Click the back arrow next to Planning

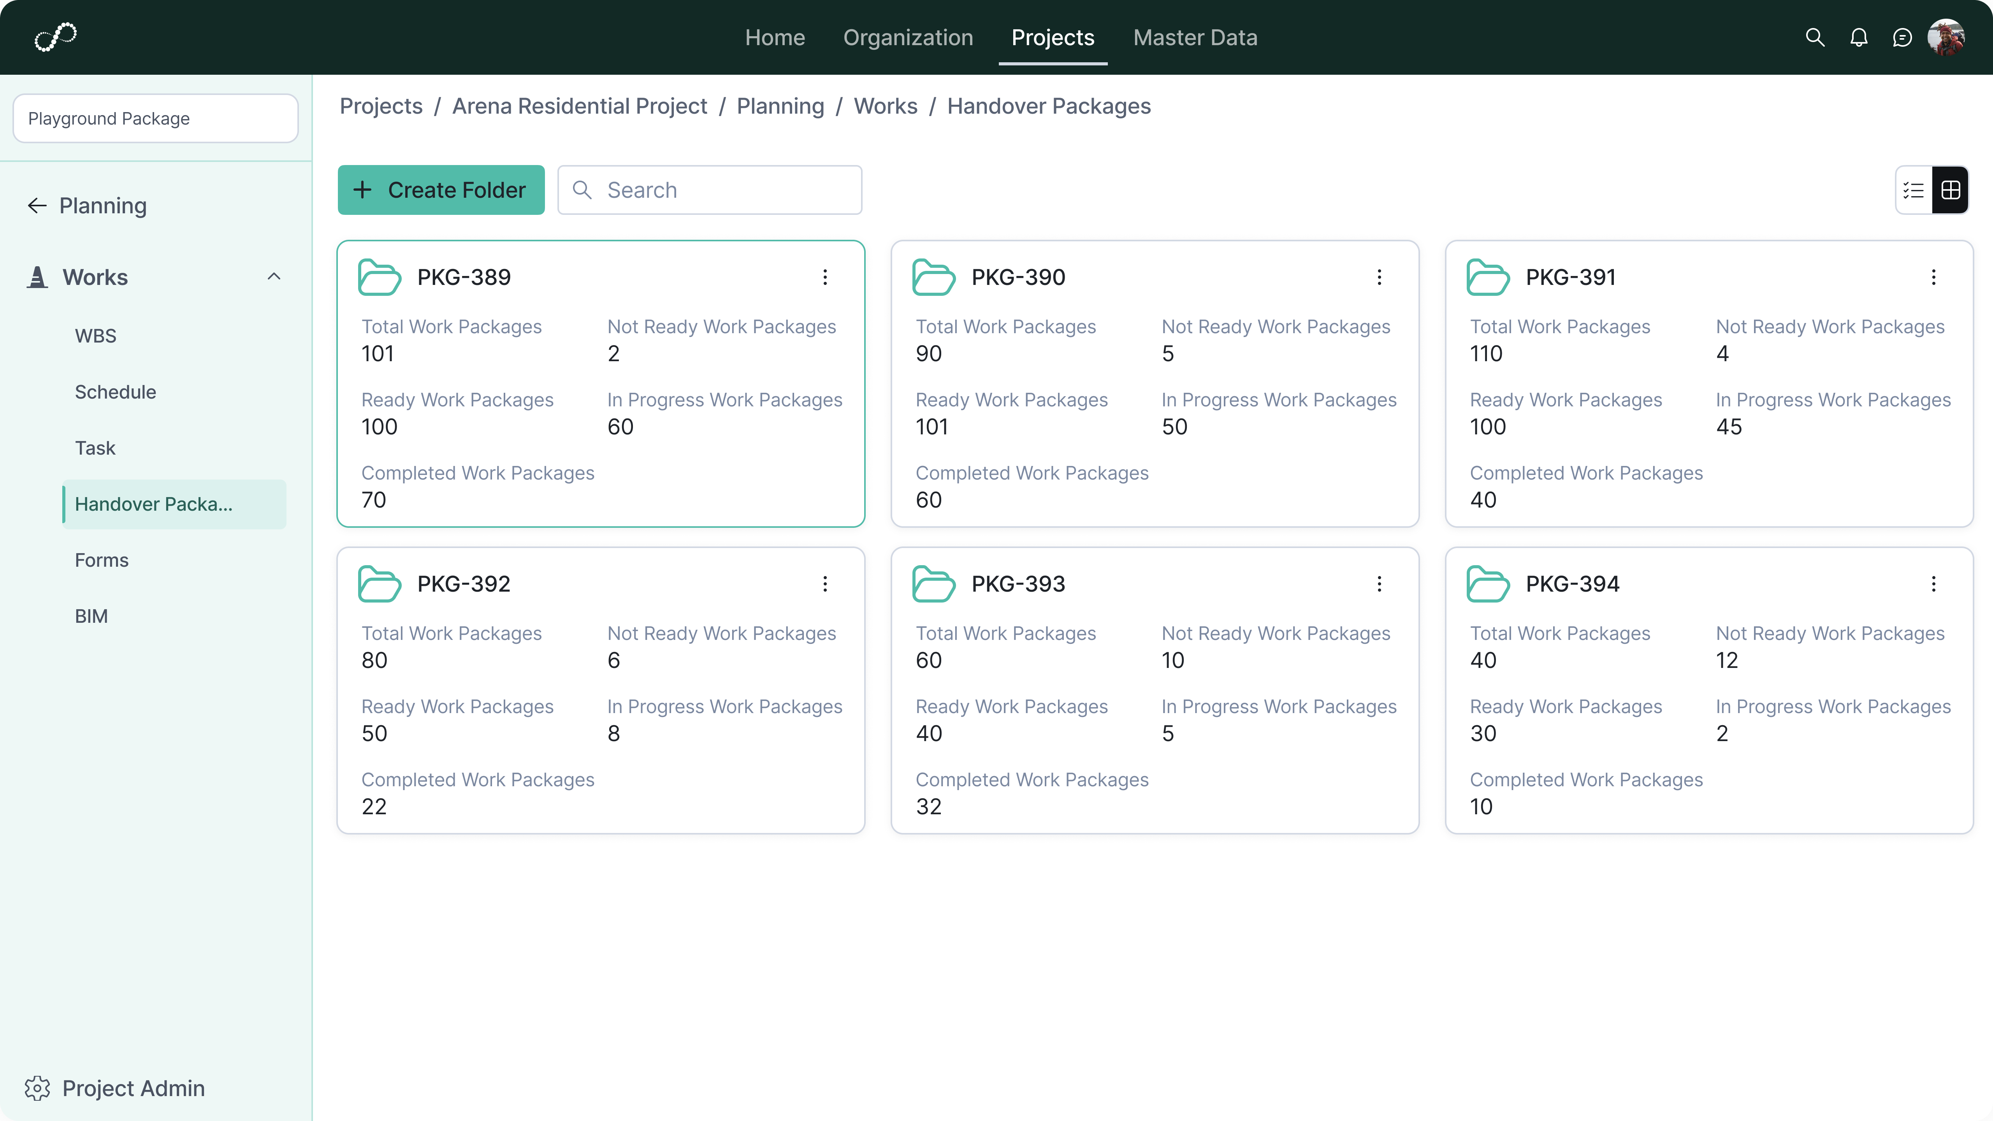click(35, 205)
